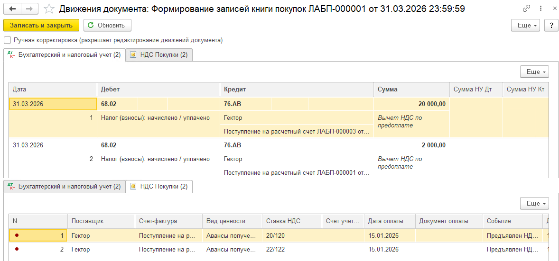Click the Поставщик column header
This screenshot has height=261, width=559.
point(101,221)
